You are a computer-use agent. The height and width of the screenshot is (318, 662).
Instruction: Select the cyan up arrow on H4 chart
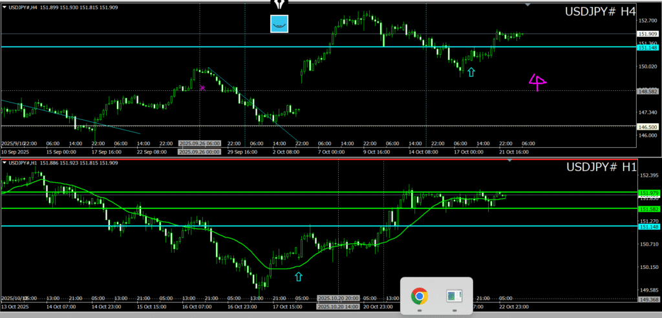point(471,72)
